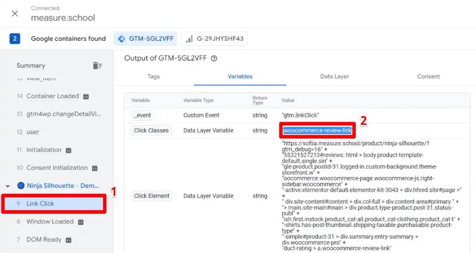This screenshot has height=253, width=476.
Task: Click the blue circle icon beside Ninja Silhouette
Action: [21, 185]
